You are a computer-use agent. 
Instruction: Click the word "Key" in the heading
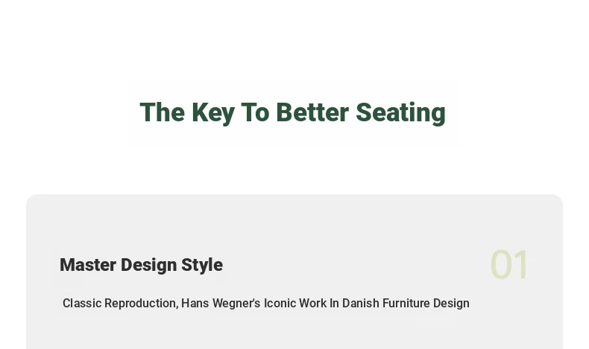coord(213,113)
